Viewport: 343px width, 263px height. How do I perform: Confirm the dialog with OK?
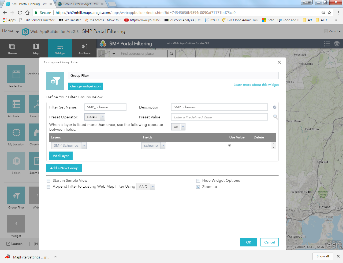coord(248,242)
